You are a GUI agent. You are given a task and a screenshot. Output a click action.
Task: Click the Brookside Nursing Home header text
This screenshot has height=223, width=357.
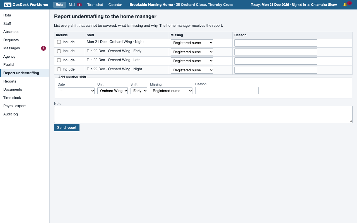point(151,5)
